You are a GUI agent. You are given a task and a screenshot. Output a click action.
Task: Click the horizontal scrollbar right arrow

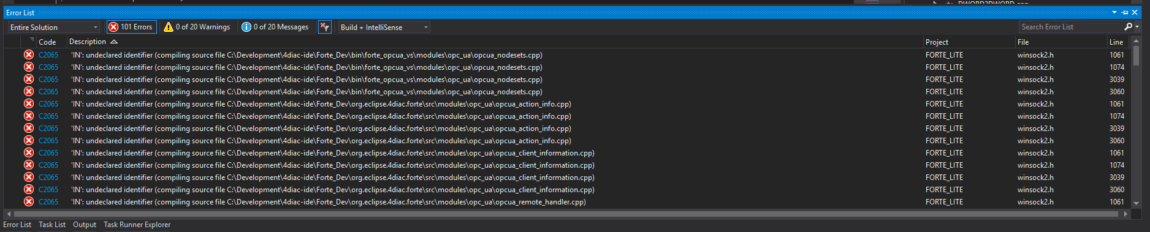tap(1126, 214)
